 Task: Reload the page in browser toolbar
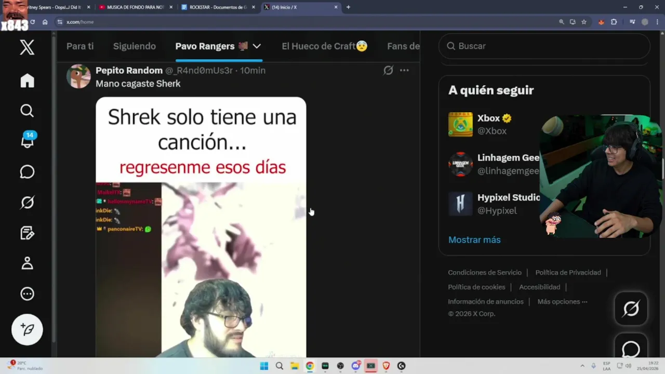[x=32, y=22]
